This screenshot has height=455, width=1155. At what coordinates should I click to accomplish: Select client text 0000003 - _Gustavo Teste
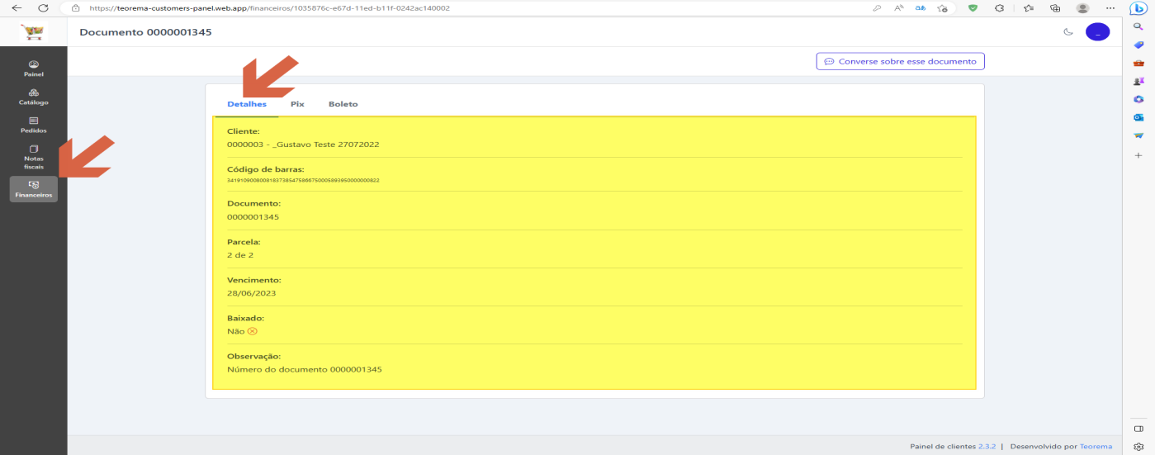tap(303, 144)
